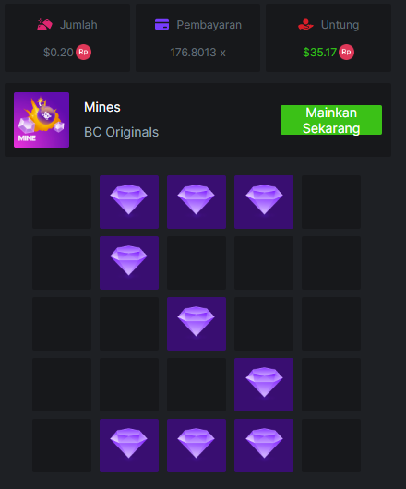Click the diamond tile in the second row
Viewport: 406px width, 489px height.
point(129,263)
